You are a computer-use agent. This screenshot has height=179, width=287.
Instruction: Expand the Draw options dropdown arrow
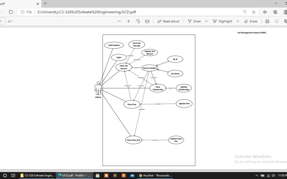(x=206, y=21)
